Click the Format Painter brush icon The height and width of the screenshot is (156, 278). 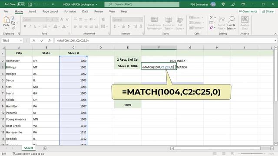(13, 28)
